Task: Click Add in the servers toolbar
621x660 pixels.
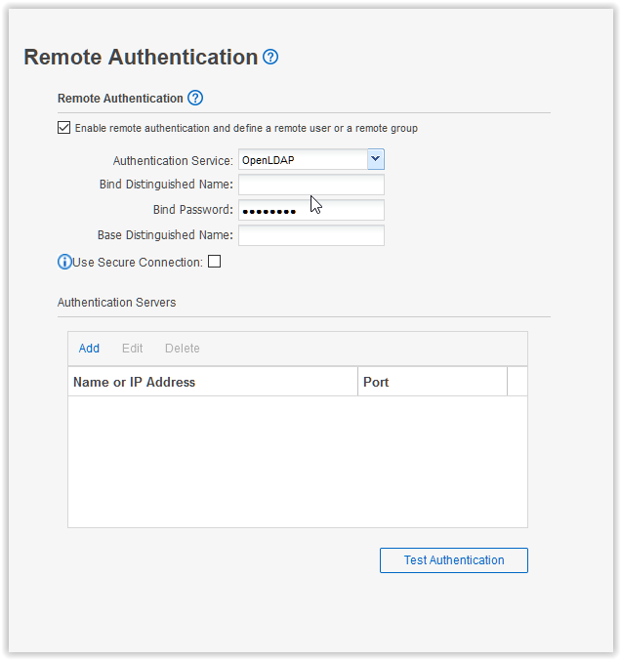Action: [x=89, y=349]
